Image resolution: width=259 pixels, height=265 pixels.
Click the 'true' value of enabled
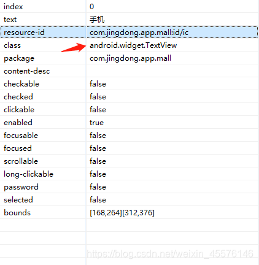tap(96, 123)
